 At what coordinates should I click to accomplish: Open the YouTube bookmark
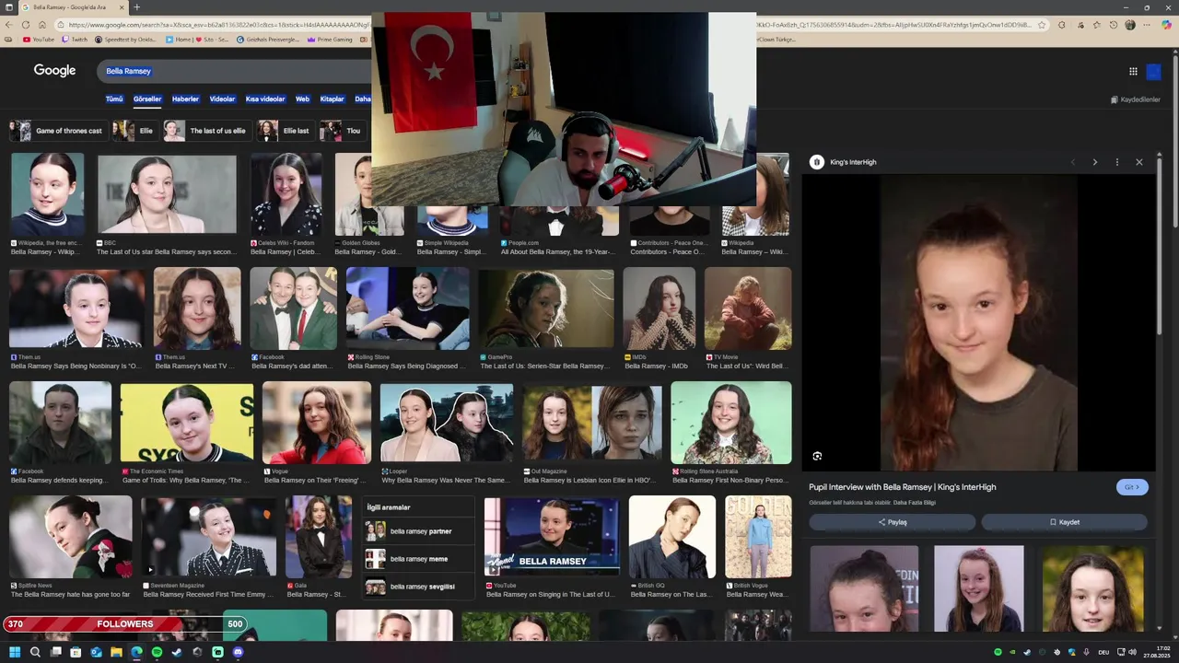39,40
